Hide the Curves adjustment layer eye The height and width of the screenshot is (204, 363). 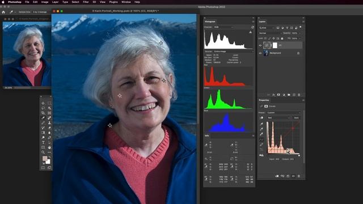260,45
